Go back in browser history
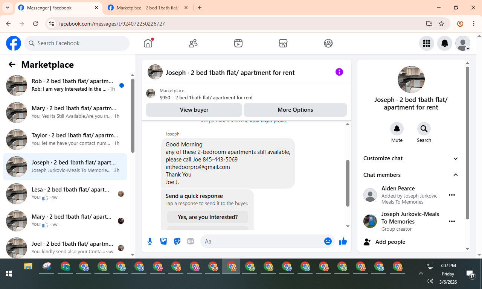 point(8,24)
